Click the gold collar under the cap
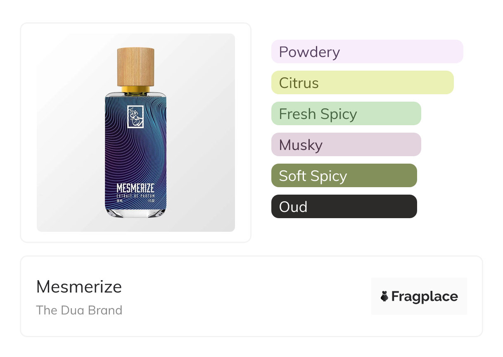Image resolution: width=503 pixels, height=357 pixels. coord(135,89)
